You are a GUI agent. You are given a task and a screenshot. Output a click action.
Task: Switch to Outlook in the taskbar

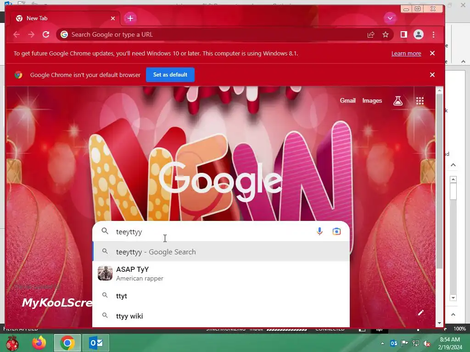click(x=96, y=343)
